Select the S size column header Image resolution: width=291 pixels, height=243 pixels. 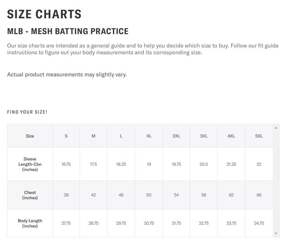(x=66, y=136)
